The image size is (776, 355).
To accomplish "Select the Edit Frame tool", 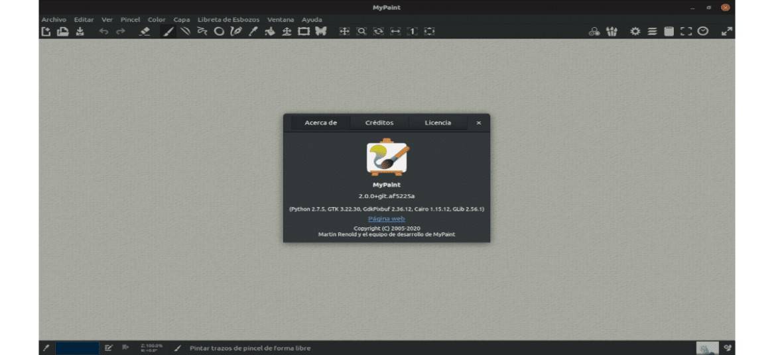I will coord(303,32).
